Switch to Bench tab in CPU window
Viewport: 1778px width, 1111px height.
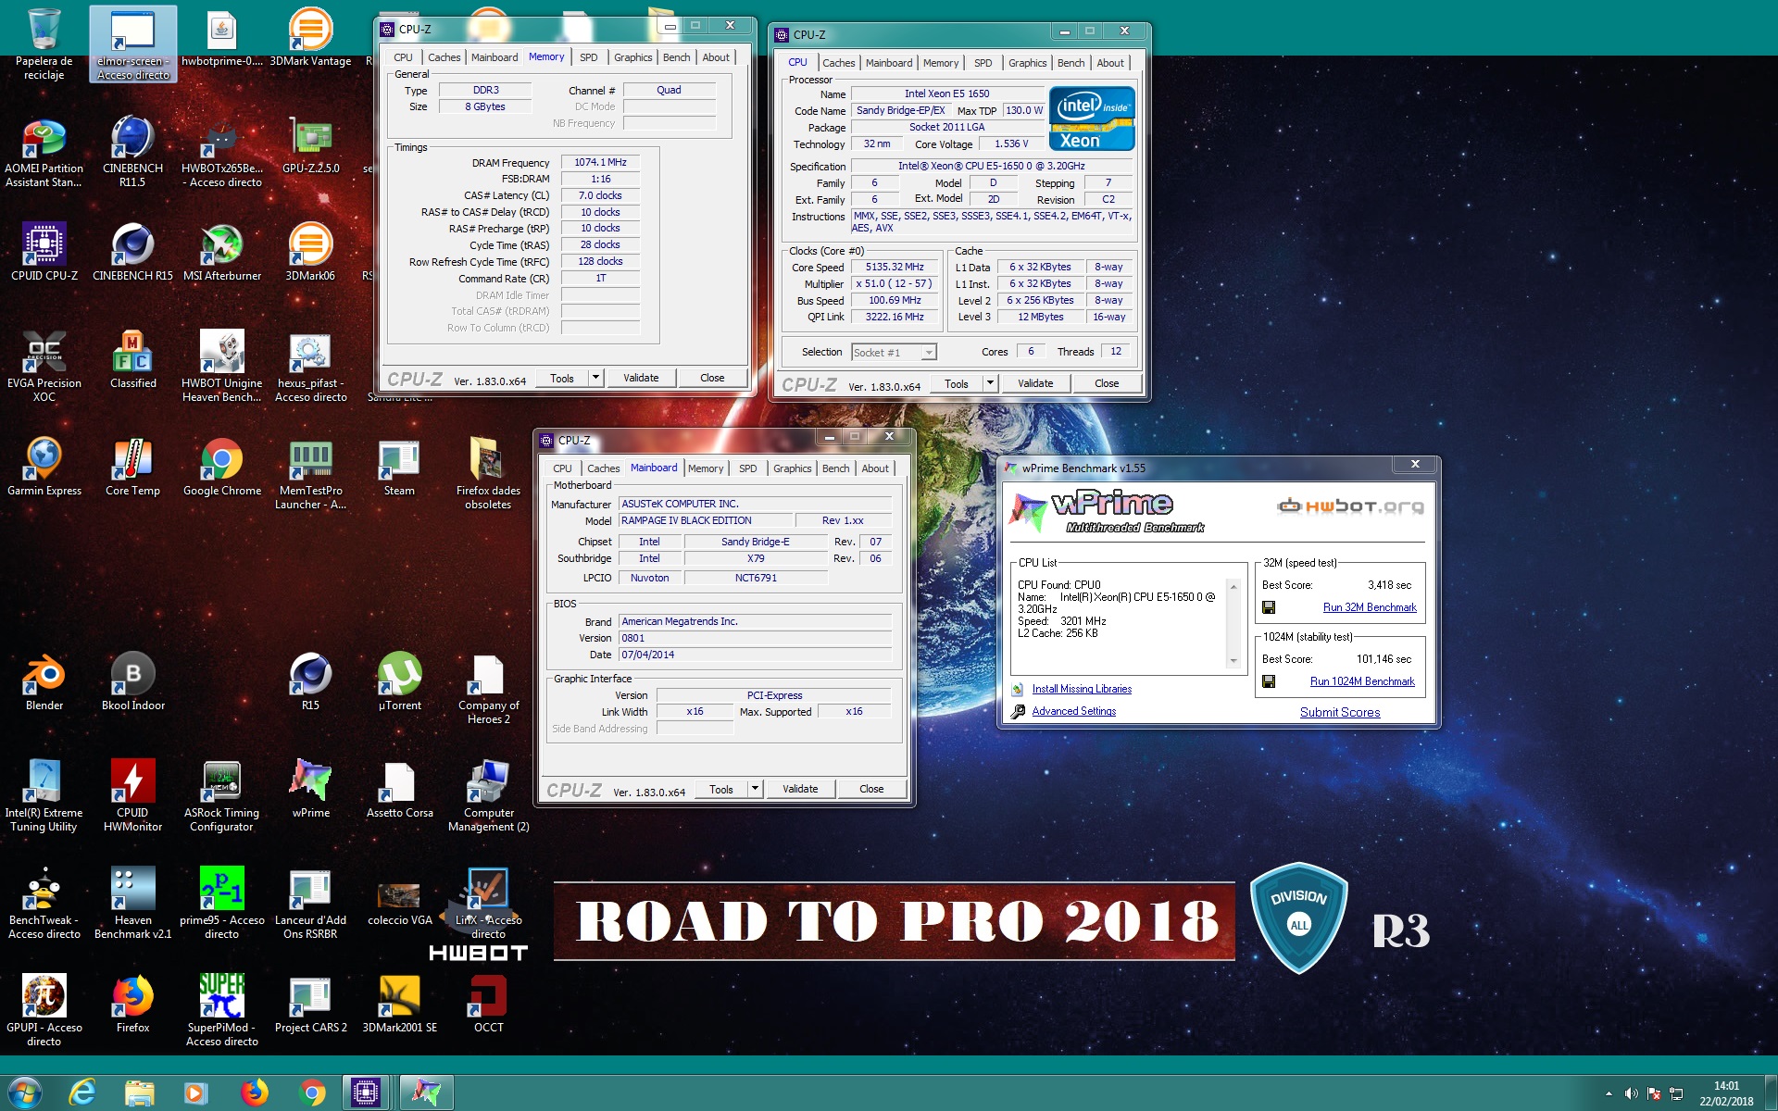point(1071,63)
